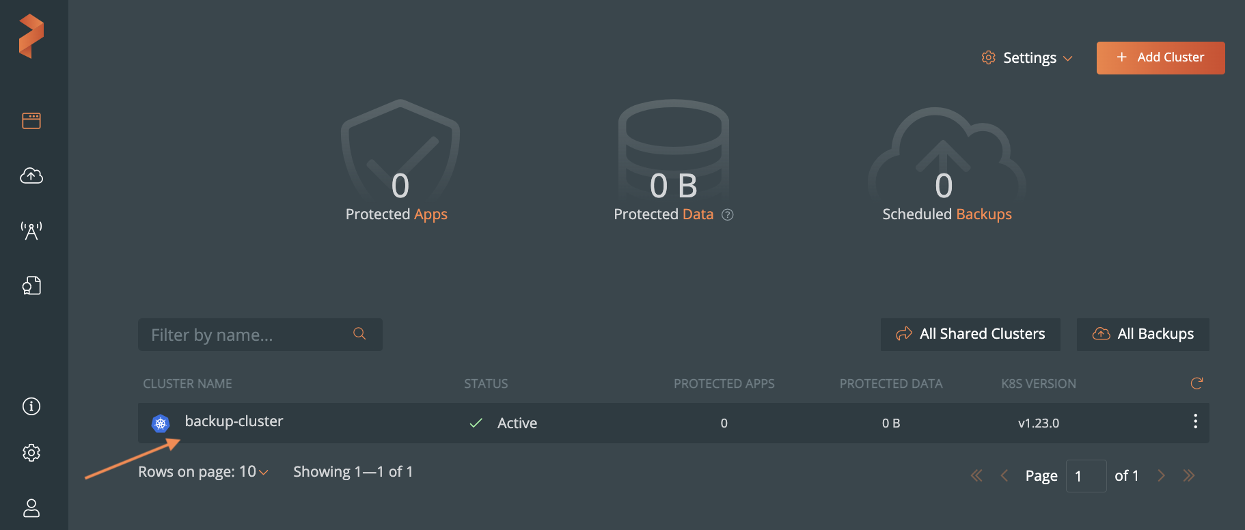The width and height of the screenshot is (1245, 530).
Task: Refresh the cluster list
Action: point(1196,383)
